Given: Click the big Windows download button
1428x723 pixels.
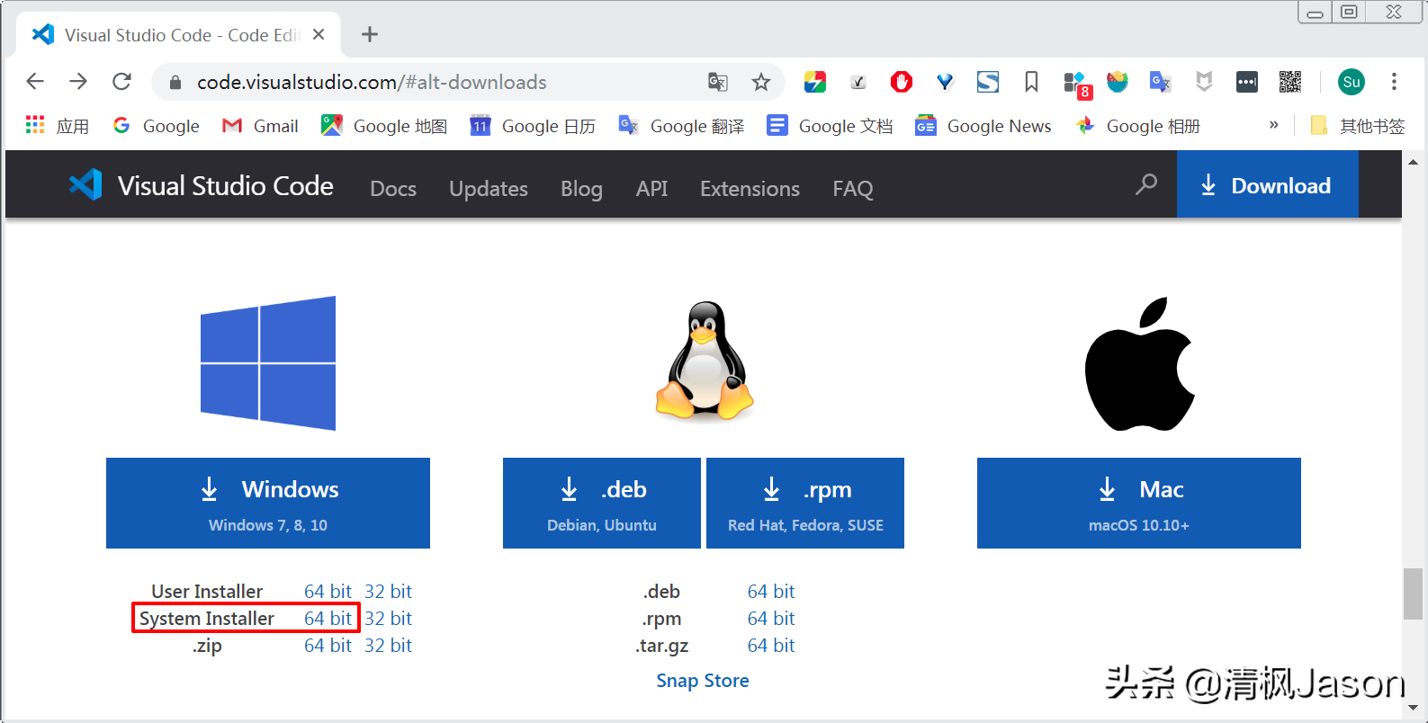Looking at the screenshot, I should click(x=268, y=503).
